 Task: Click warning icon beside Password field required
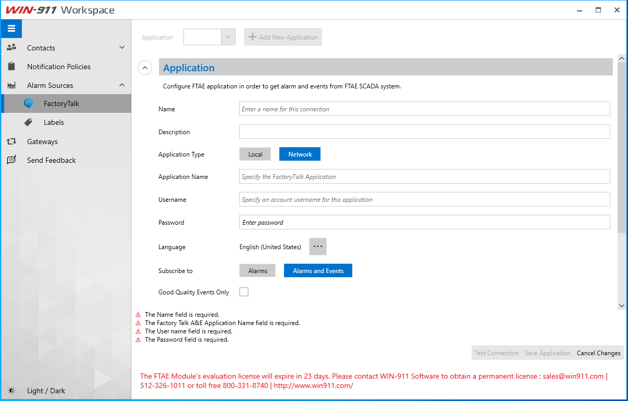138,340
